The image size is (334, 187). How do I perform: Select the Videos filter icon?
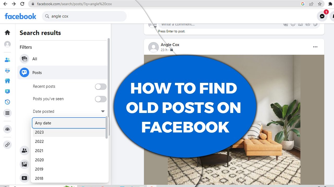[25, 178]
